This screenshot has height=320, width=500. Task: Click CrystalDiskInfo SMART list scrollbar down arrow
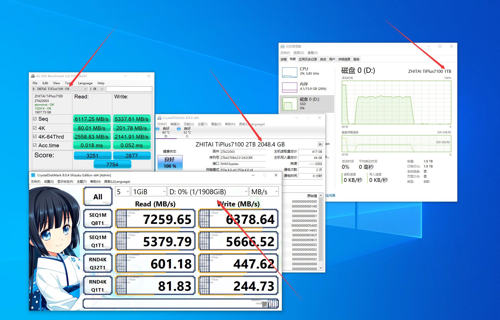321,268
